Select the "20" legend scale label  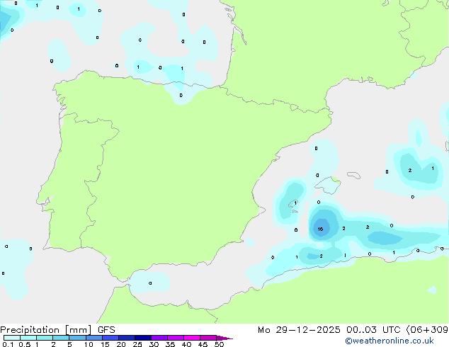click(x=121, y=344)
